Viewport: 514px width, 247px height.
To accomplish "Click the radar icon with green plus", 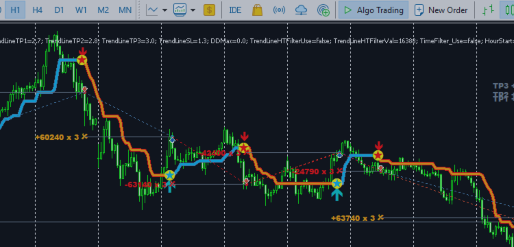I will pos(323,10).
